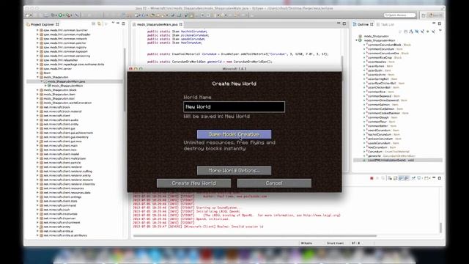Select cpw.mods.fml.server package row
Image resolution: width=469 pixels, height=264 pixels.
pos(57,68)
